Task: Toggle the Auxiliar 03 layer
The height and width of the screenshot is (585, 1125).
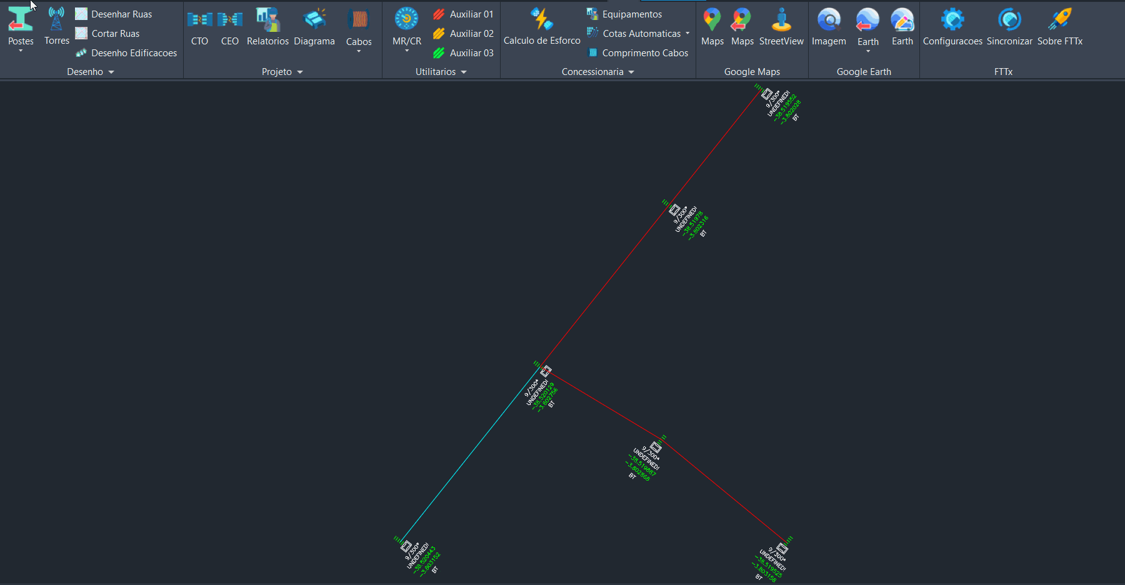Action: 462,52
